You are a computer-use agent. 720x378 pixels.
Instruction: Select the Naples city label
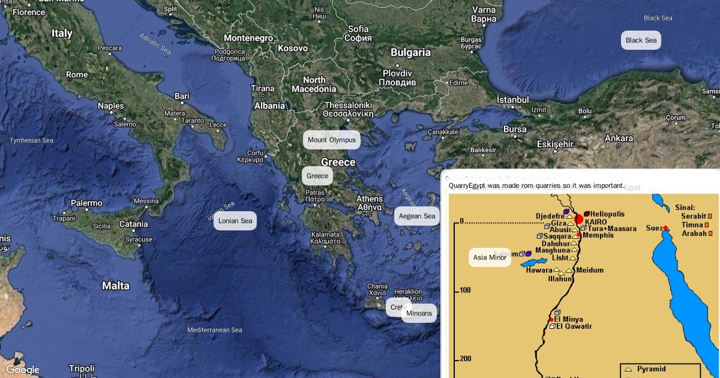point(111,106)
